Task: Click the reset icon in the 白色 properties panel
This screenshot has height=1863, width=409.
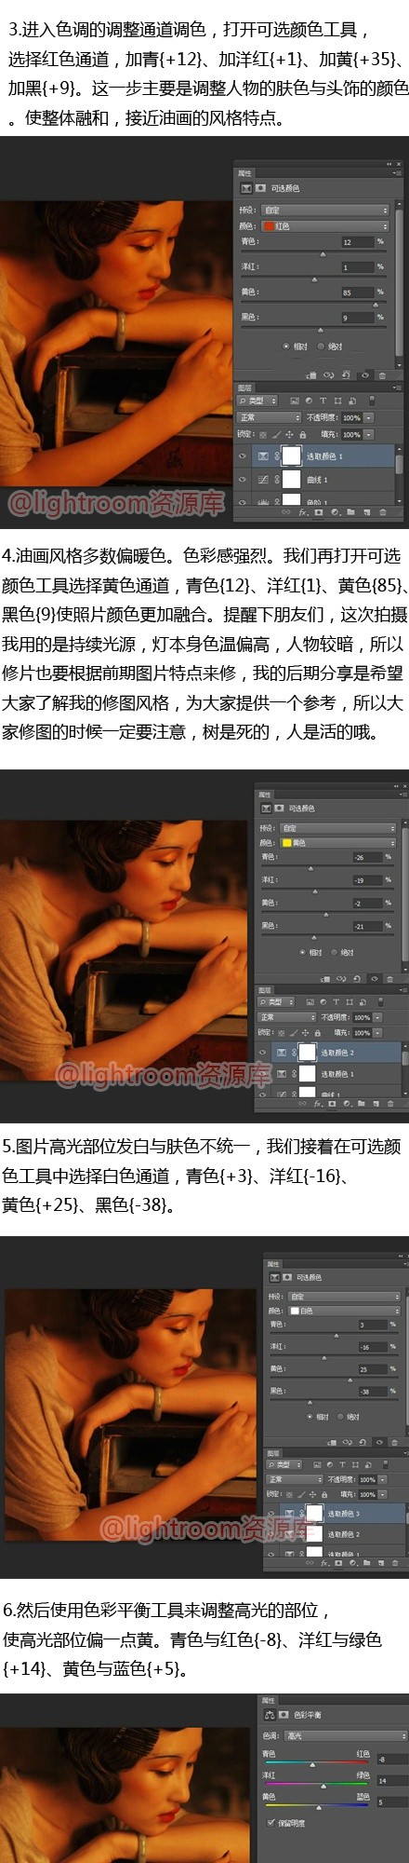Action: [x=363, y=1442]
